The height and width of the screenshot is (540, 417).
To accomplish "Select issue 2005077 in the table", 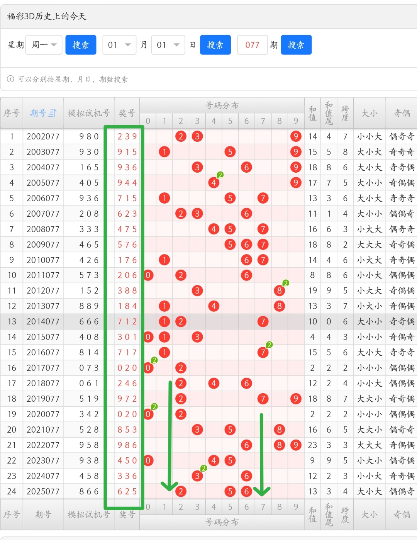I will (43, 183).
